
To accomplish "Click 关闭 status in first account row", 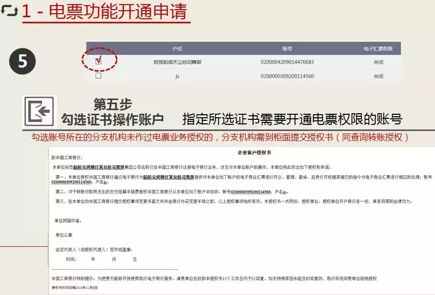I will pos(378,62).
